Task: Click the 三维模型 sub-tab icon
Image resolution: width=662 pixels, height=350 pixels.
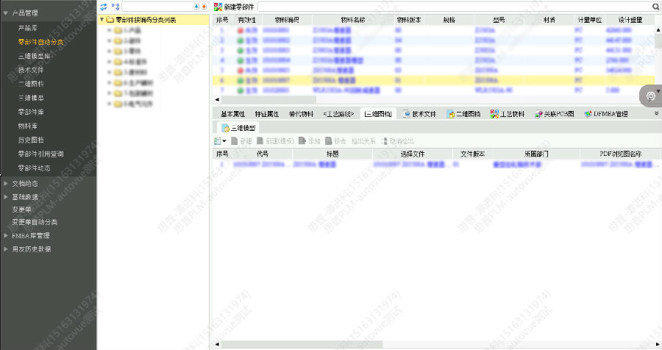Action: [226, 128]
